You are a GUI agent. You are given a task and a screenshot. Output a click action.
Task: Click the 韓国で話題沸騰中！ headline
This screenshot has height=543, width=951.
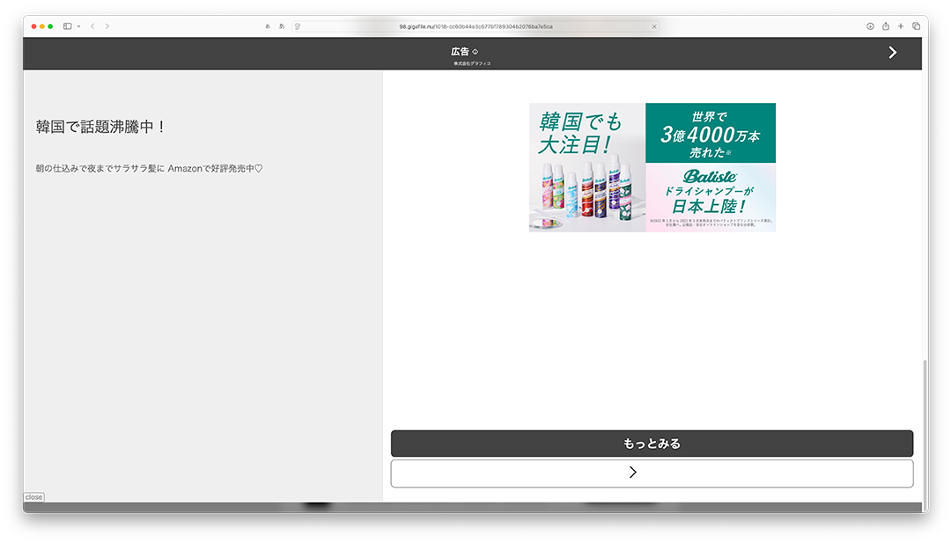point(100,127)
